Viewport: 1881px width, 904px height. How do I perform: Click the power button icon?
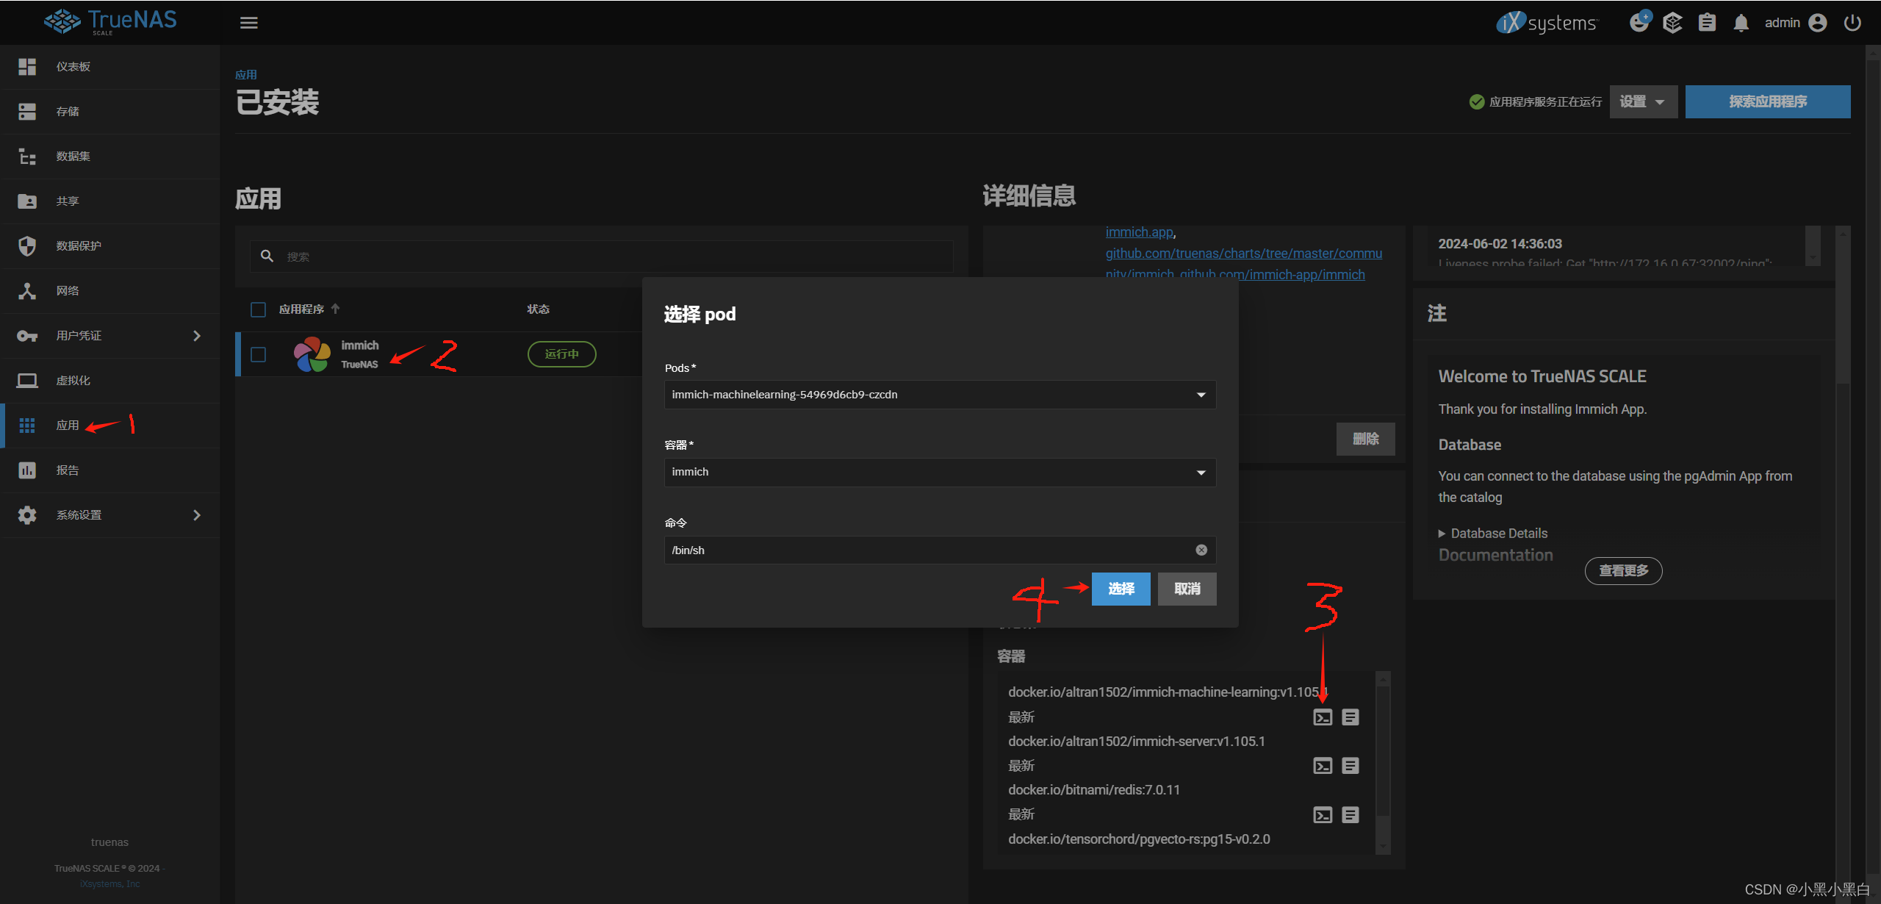(1852, 23)
